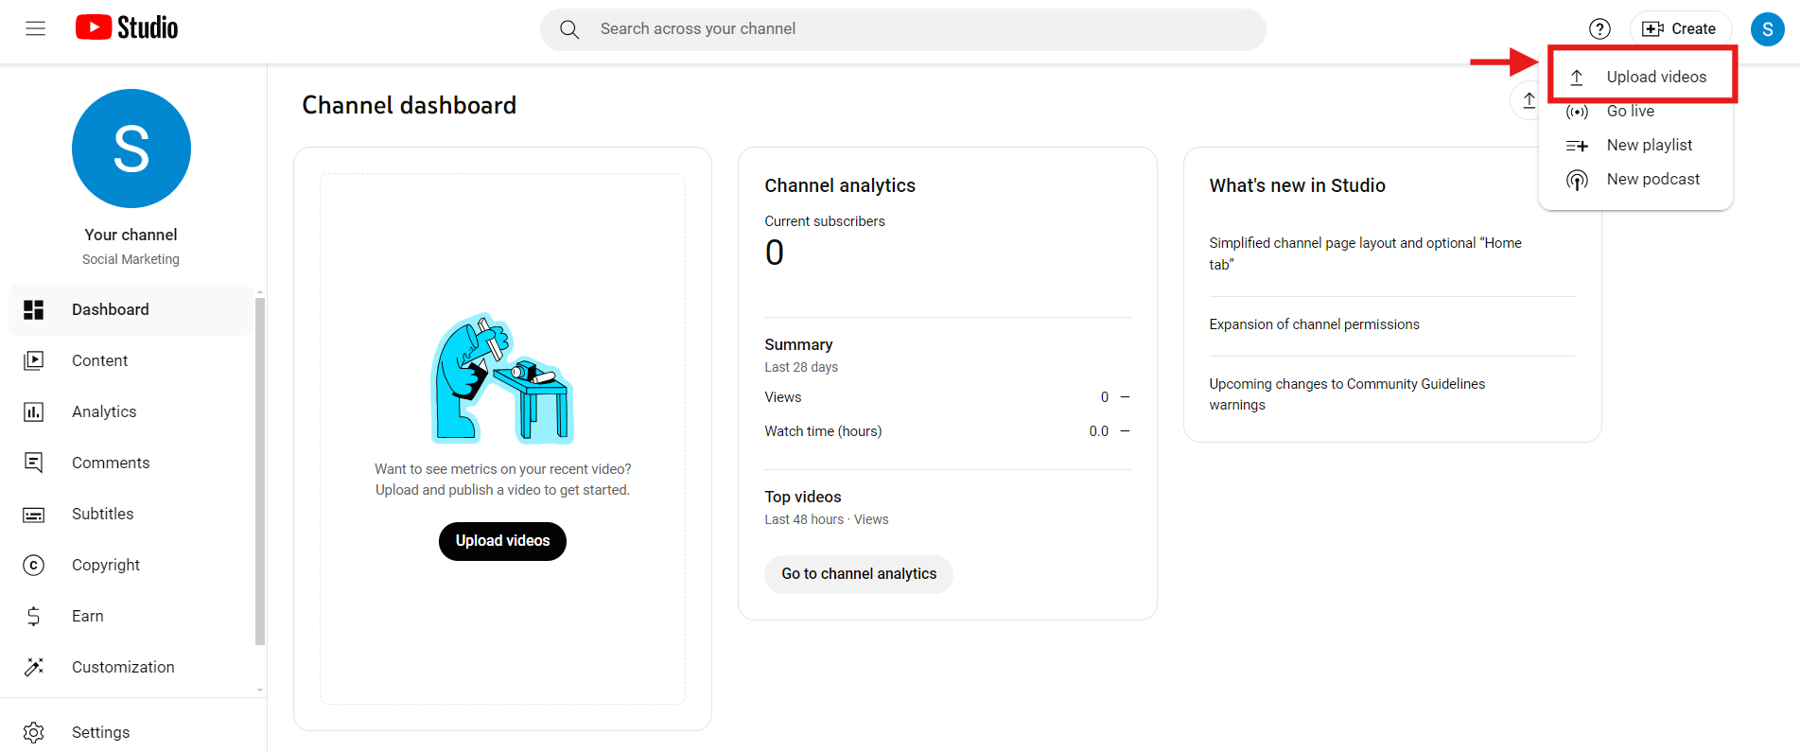This screenshot has width=1800, height=752.
Task: Go to Analytics in the sidebar
Action: [x=104, y=411]
